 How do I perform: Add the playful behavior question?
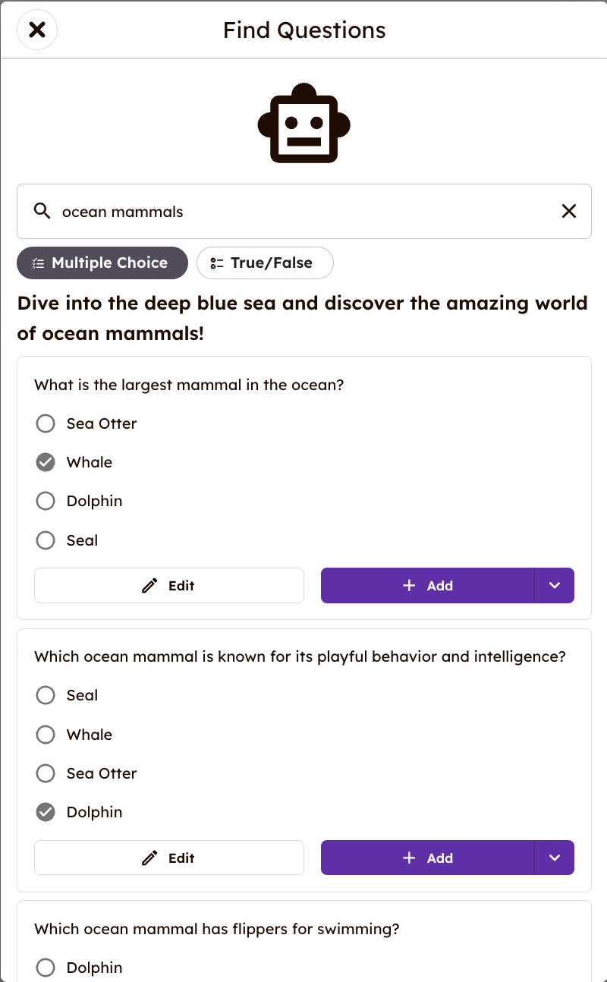click(x=428, y=858)
